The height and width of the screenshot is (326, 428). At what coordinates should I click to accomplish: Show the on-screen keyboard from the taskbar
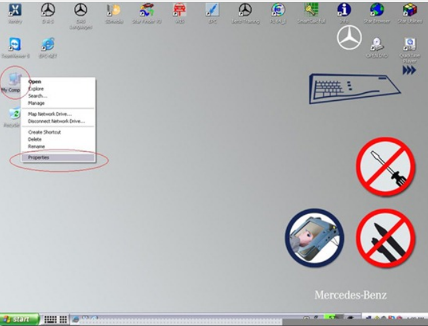[50, 319]
